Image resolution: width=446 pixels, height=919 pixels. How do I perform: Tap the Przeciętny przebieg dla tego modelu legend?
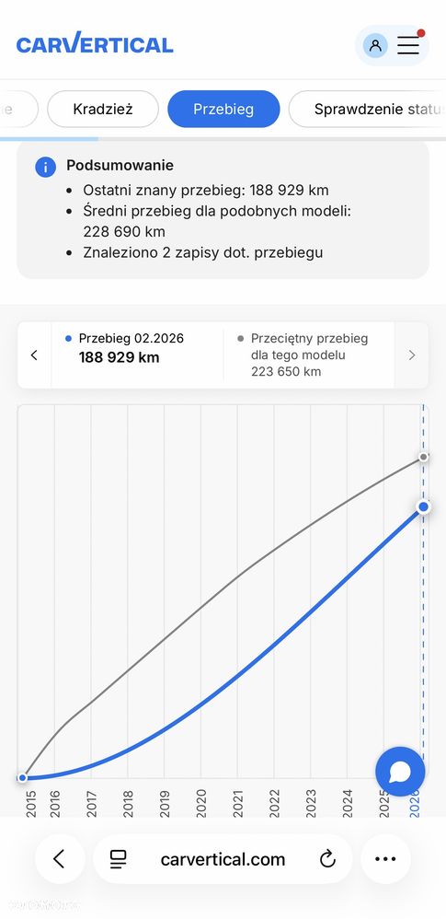pyautogui.click(x=309, y=355)
